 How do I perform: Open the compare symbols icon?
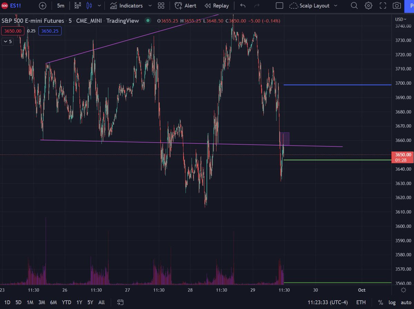tap(77, 6)
